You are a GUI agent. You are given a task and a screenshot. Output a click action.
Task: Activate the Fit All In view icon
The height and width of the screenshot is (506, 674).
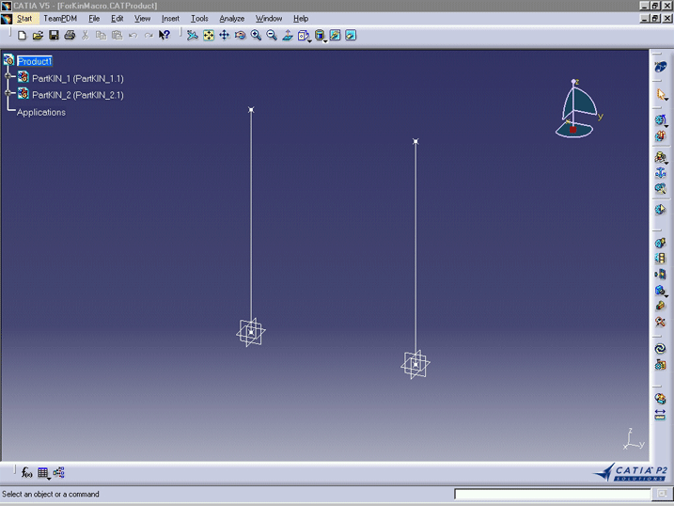(x=209, y=36)
